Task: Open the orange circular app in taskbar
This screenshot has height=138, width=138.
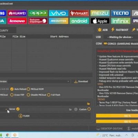Action: point(15,135)
